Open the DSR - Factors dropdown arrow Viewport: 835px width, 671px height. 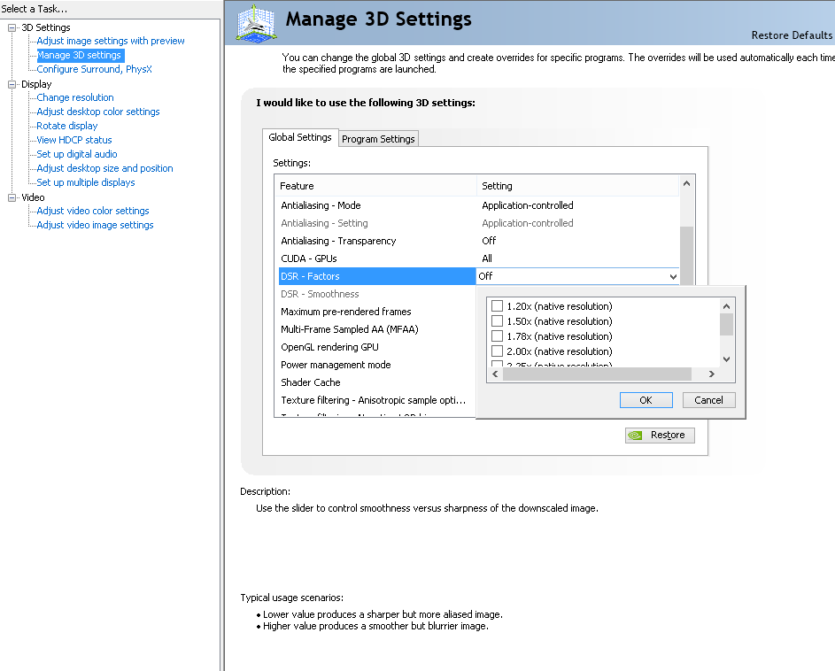673,276
